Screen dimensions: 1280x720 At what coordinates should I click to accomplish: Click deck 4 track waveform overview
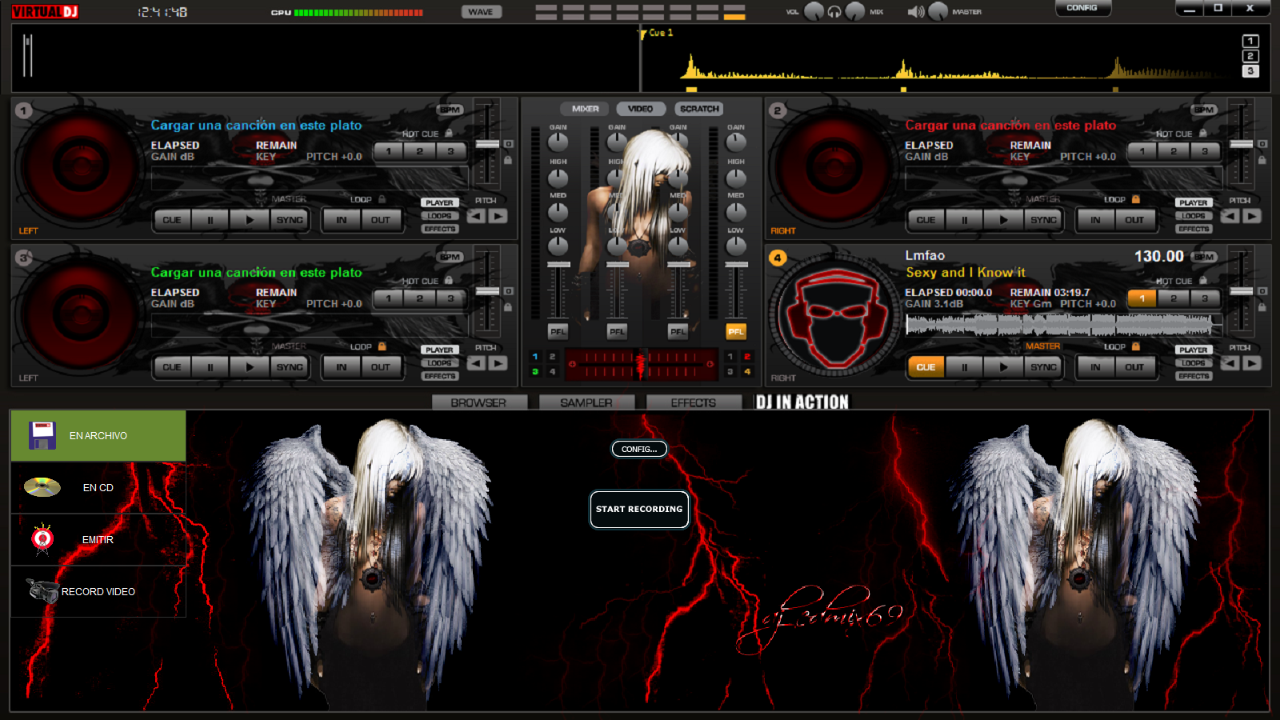pyautogui.click(x=1063, y=324)
